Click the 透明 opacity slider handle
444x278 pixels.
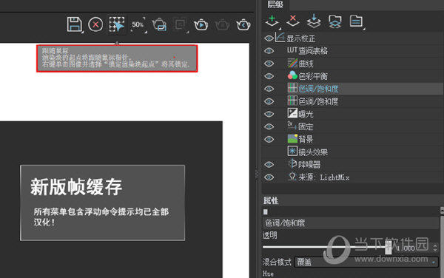coord(388,247)
